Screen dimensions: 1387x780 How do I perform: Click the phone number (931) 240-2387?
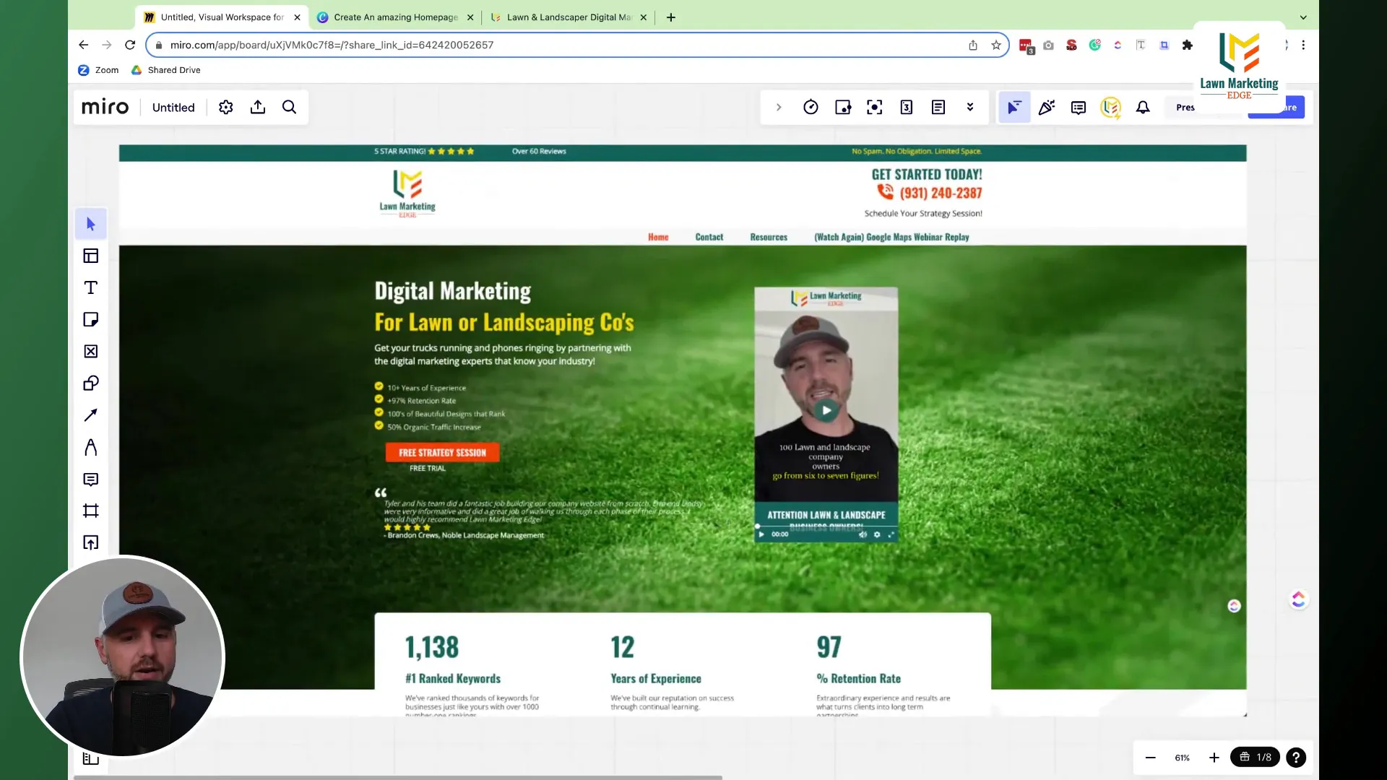tap(940, 193)
